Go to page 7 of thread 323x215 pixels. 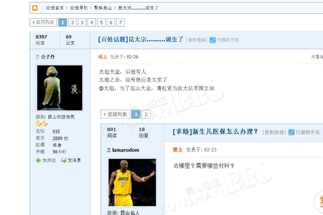(121, 23)
